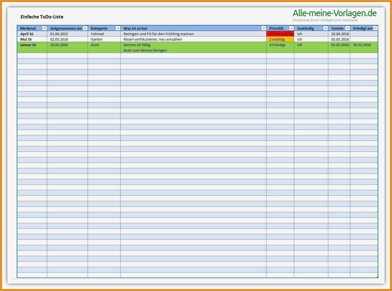Click the 'Was ist zu tun' header label
Screen dimensions: 392x291
tap(135, 28)
